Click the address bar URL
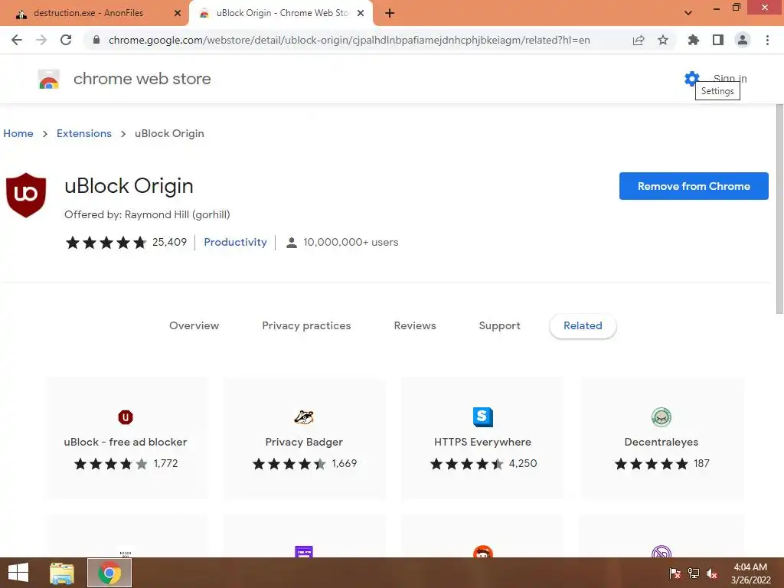 [349, 40]
